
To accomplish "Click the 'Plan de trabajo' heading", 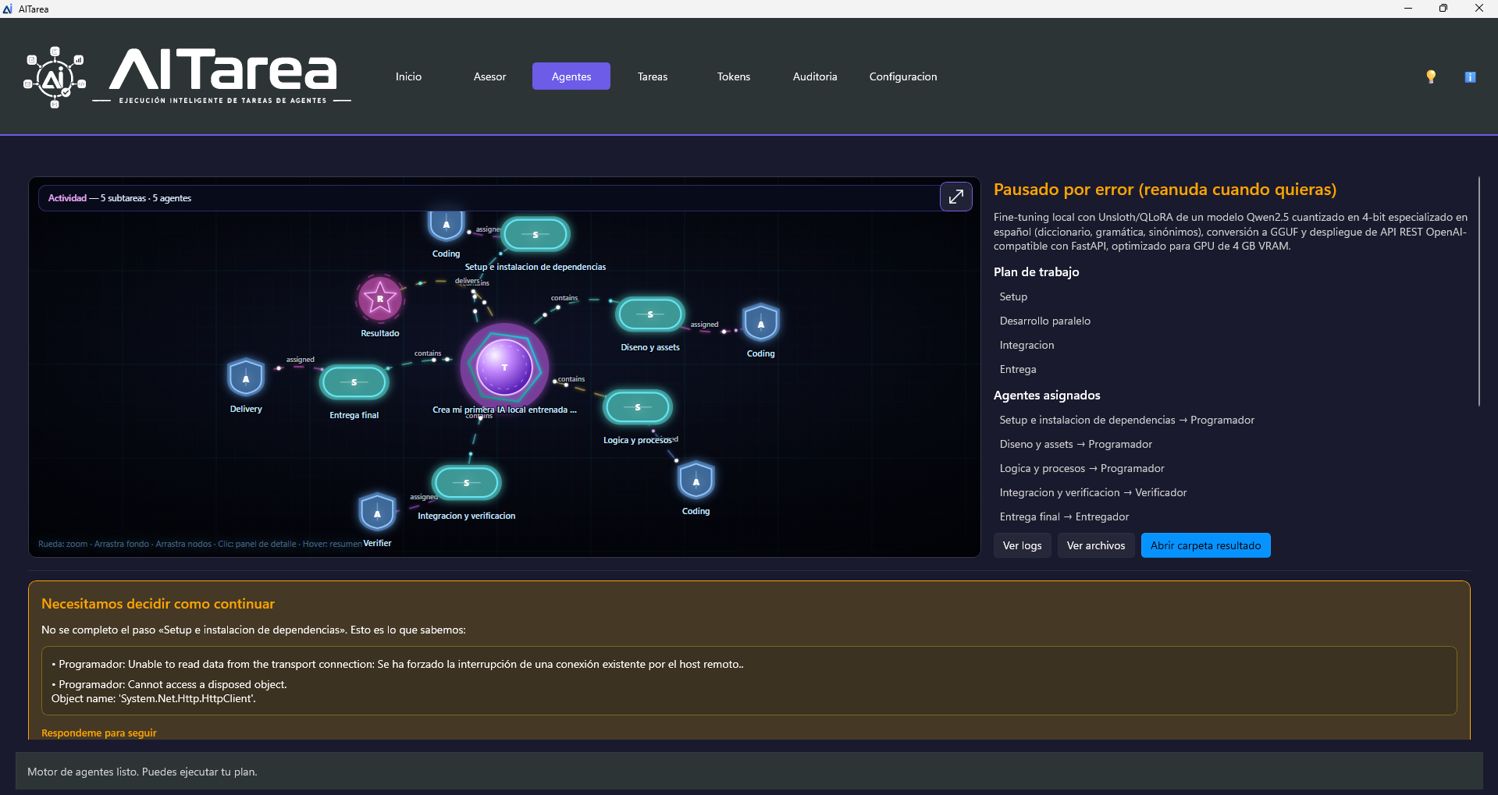I will point(1036,272).
